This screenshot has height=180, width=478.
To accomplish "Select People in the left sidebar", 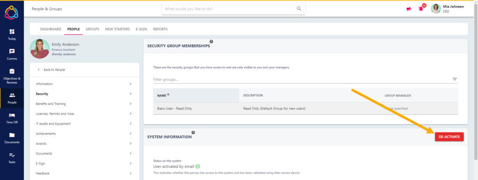I will [x=12, y=98].
